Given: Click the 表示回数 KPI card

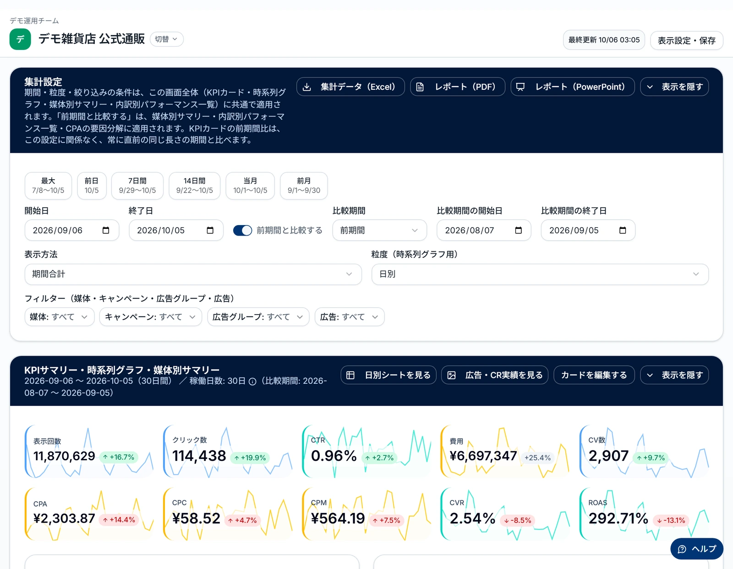Looking at the screenshot, I should coord(89,452).
